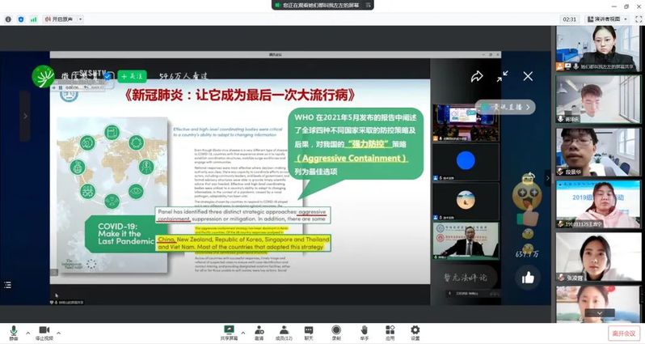Click the share screen icon

coord(229,331)
